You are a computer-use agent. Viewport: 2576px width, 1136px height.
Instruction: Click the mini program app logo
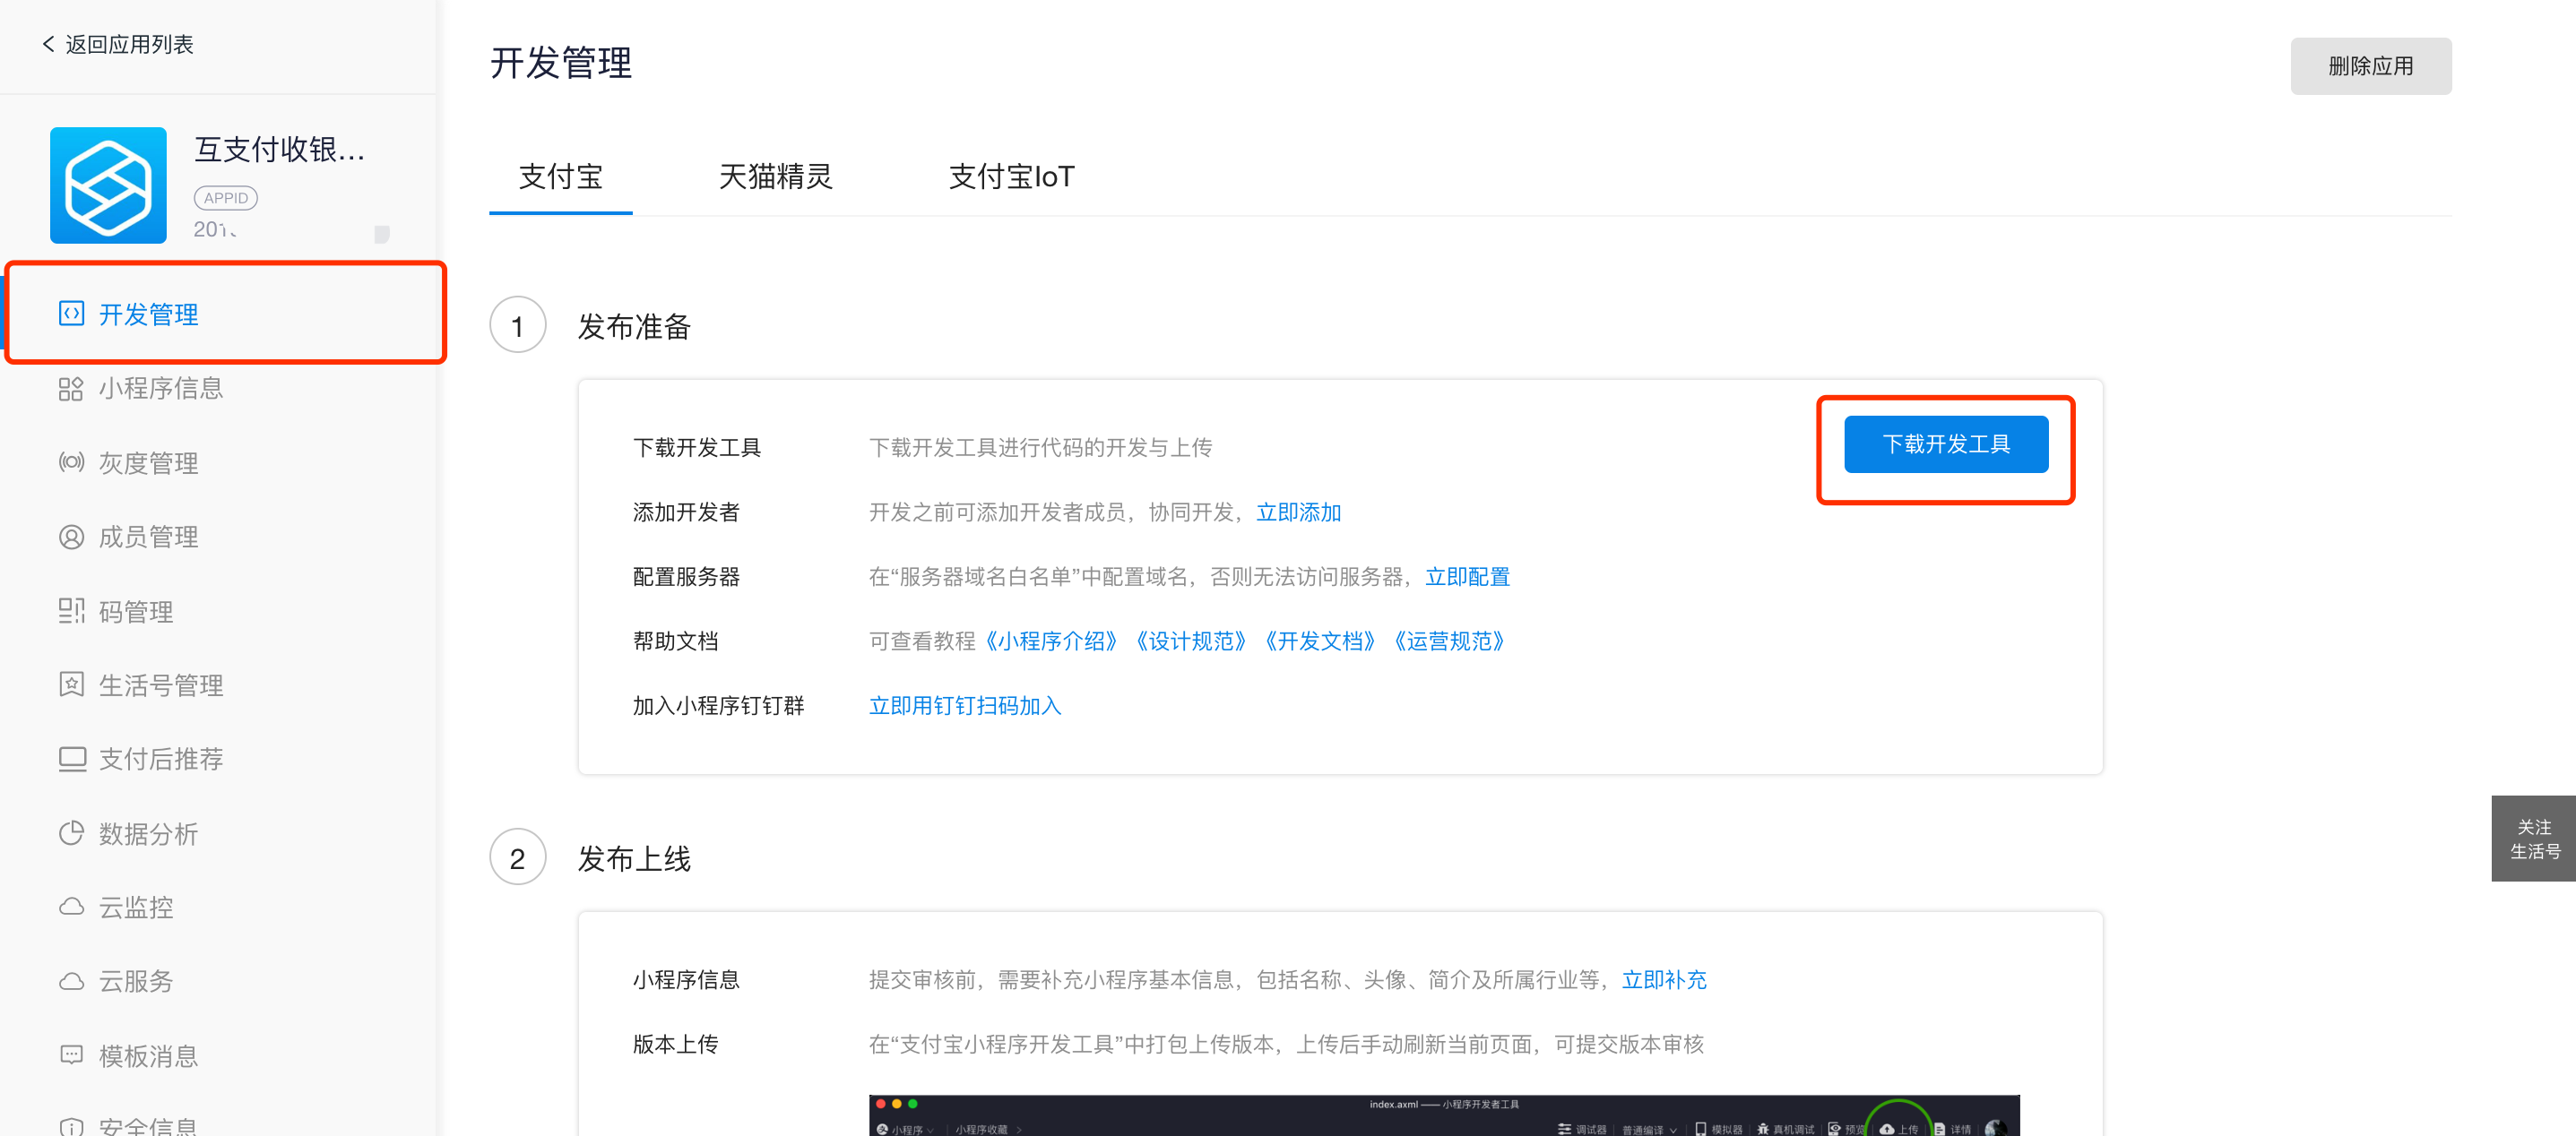pyautogui.click(x=108, y=185)
